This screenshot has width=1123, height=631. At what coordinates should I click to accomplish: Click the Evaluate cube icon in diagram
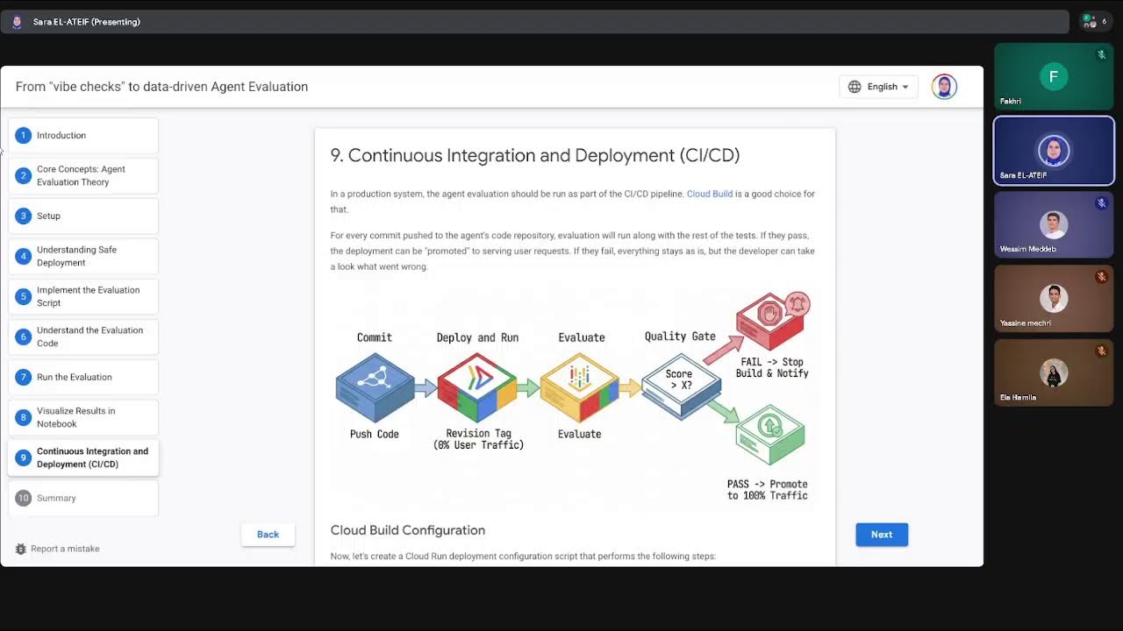(x=580, y=387)
